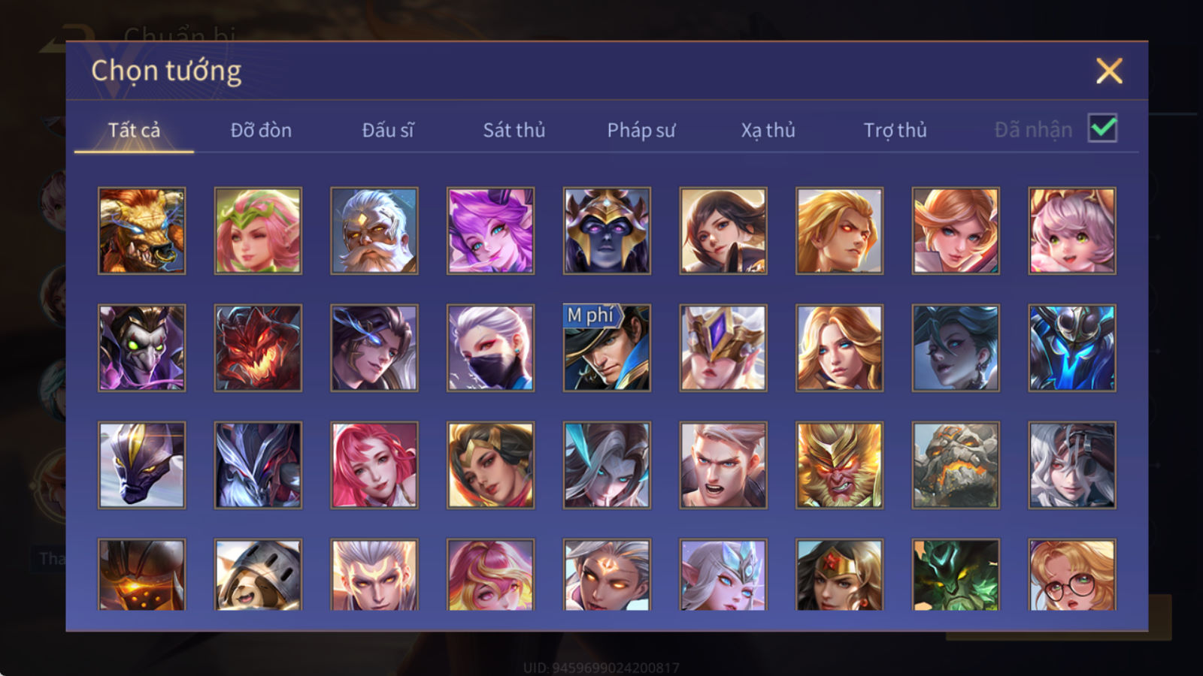Filter heroes by "Xạ thủ" tab
This screenshot has width=1203, height=676.
click(x=768, y=130)
